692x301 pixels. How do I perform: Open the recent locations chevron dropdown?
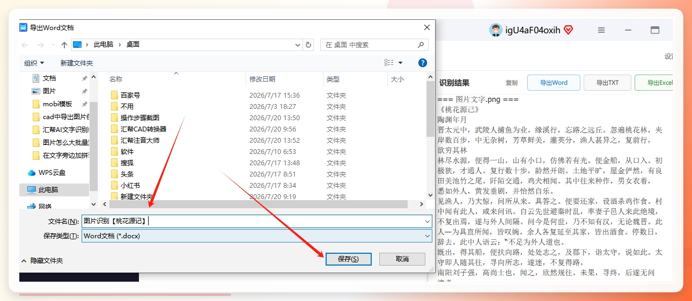click(x=53, y=45)
